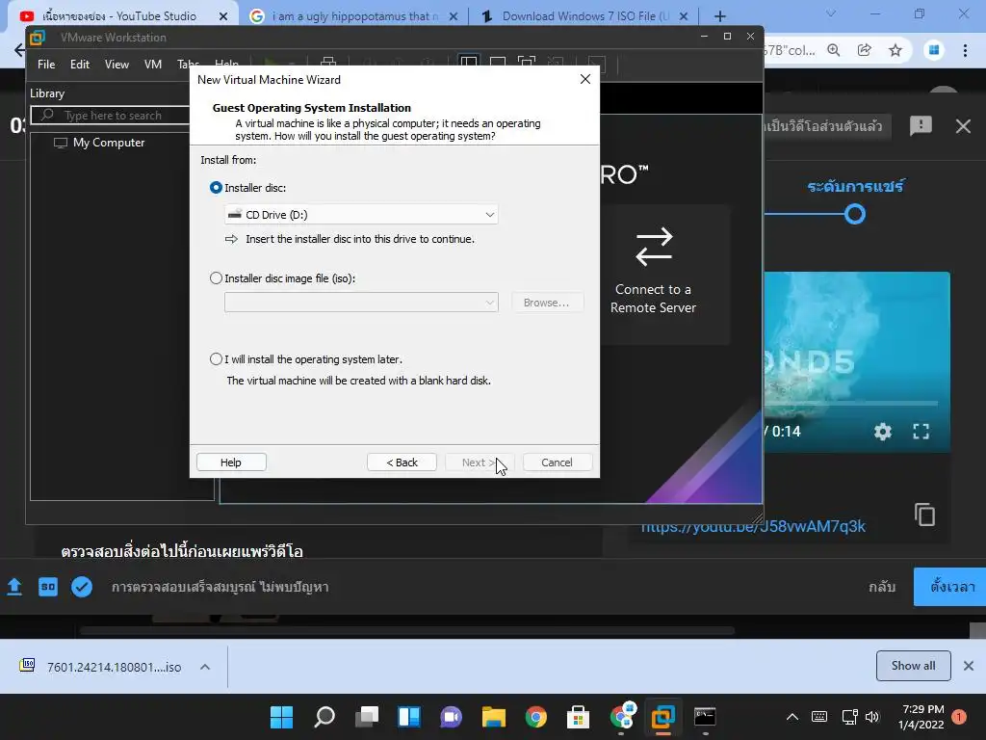Cancel the New Virtual Machine Wizard
The image size is (986, 740).
point(558,462)
